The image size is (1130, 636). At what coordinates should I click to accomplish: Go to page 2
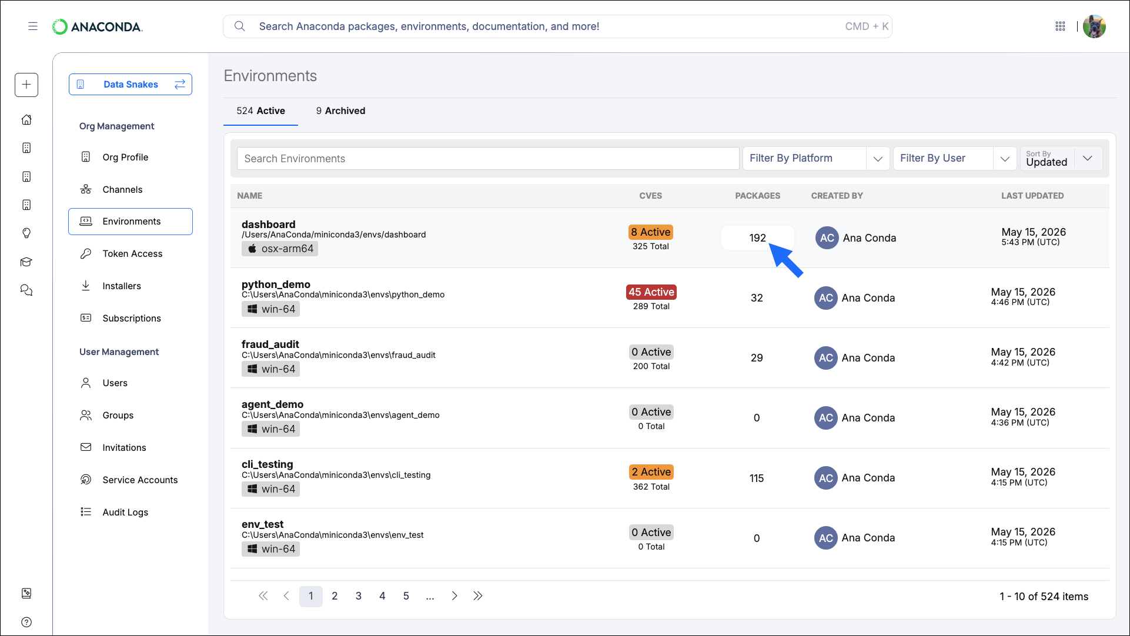(335, 596)
